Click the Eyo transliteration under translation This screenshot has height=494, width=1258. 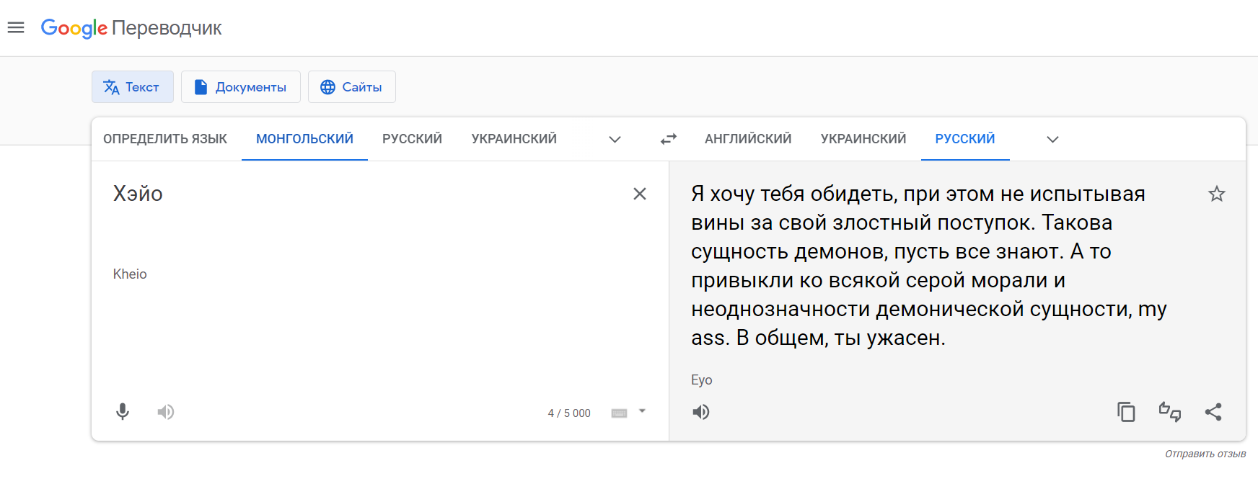coord(701,380)
